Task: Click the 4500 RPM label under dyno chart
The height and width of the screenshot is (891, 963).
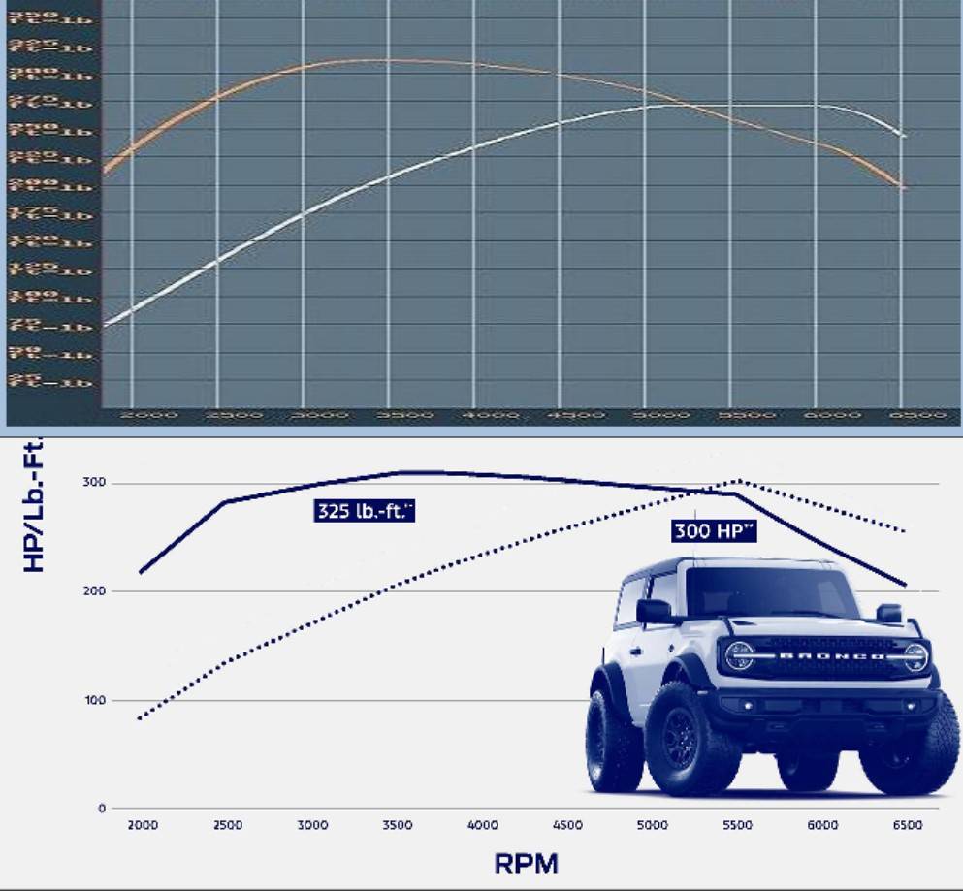Action: coord(575,415)
